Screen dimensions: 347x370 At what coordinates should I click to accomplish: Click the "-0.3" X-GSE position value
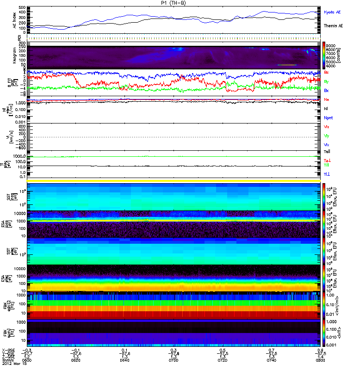tap(27, 350)
